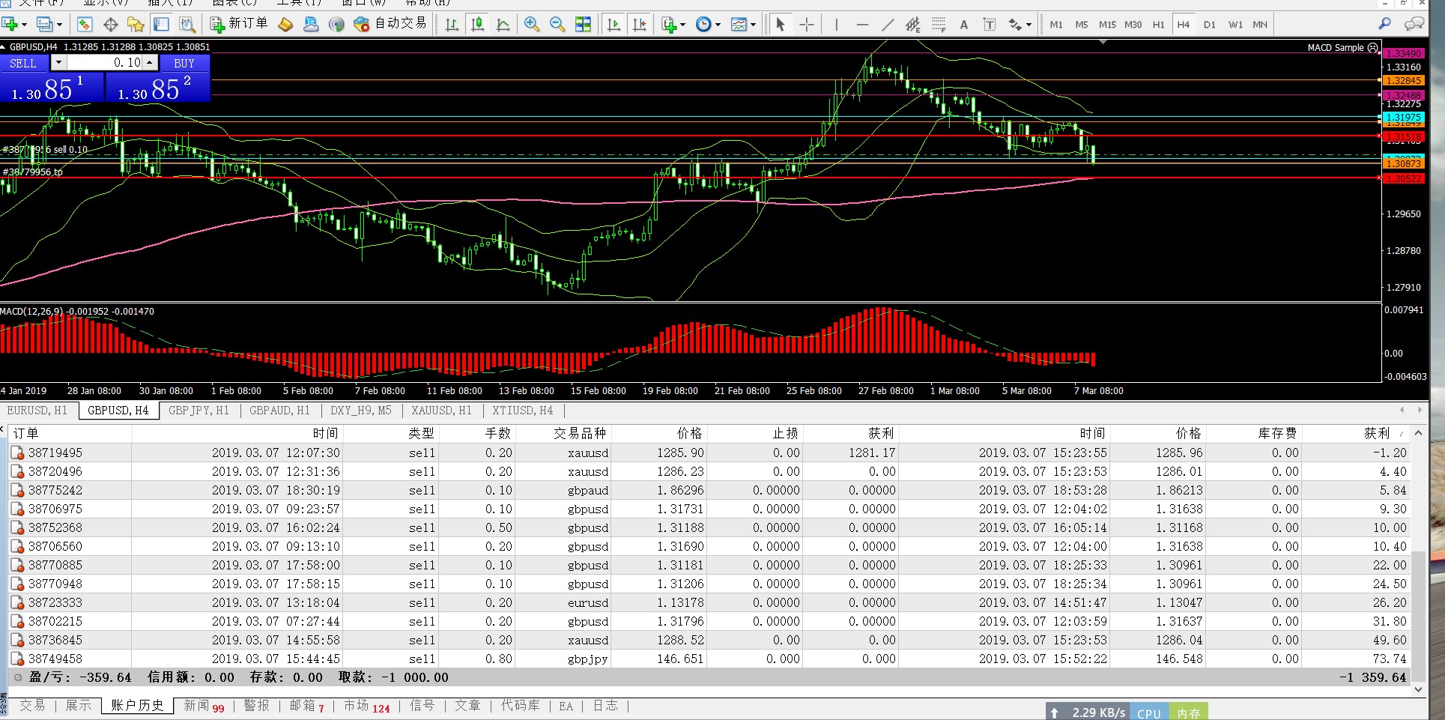Launch MetaEditor via the yellow book icon

(285, 24)
